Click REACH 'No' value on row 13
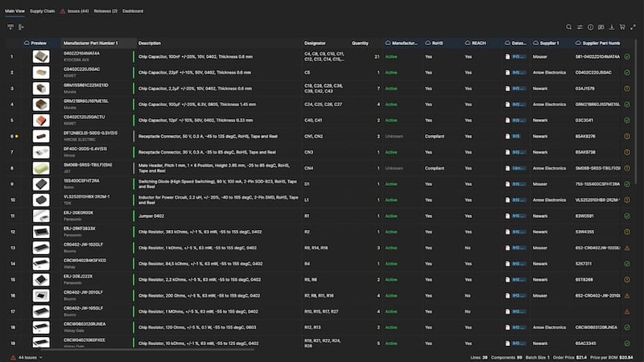The height and width of the screenshot is (362, 644). tap(468, 248)
